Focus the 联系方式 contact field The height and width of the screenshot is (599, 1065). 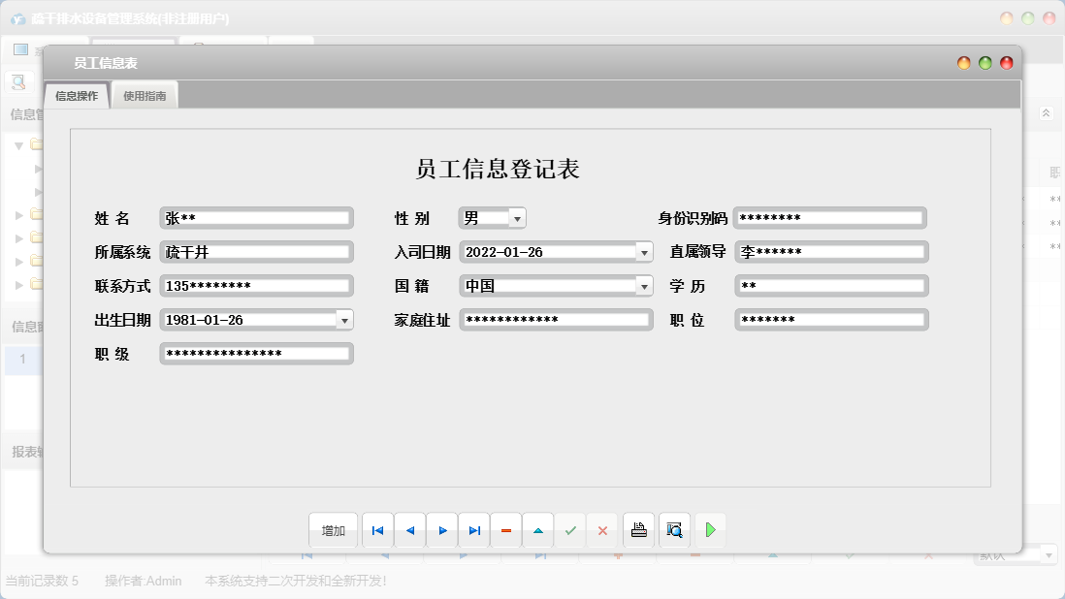(256, 286)
